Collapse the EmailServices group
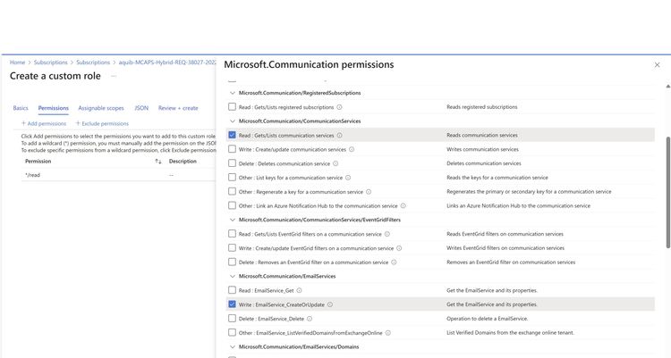This screenshot has height=358, width=671. click(x=233, y=276)
